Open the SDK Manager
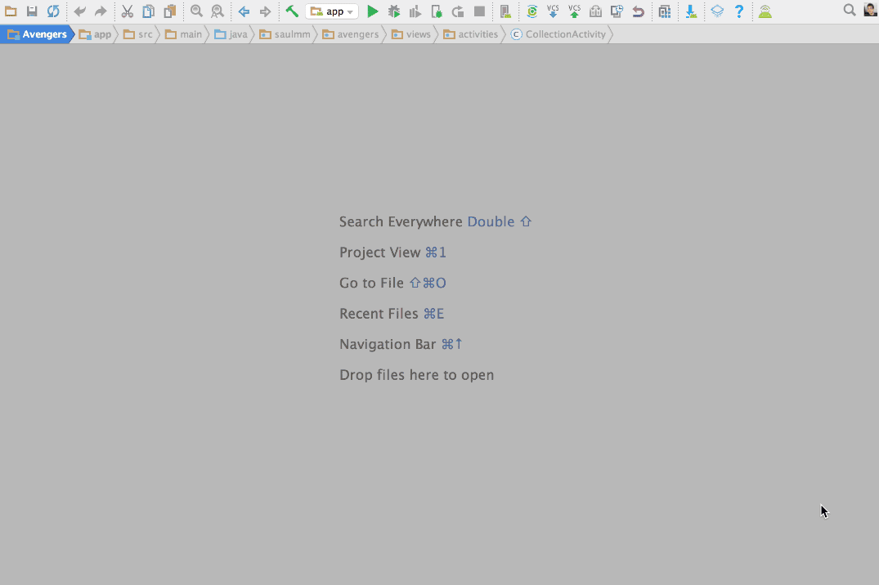Image resolution: width=879 pixels, height=585 pixels. tap(692, 11)
